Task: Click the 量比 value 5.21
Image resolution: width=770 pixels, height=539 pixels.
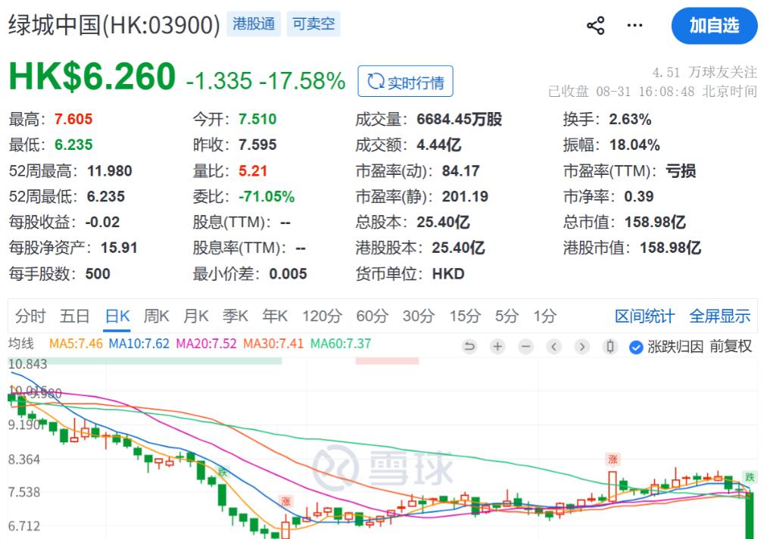Action: click(252, 171)
